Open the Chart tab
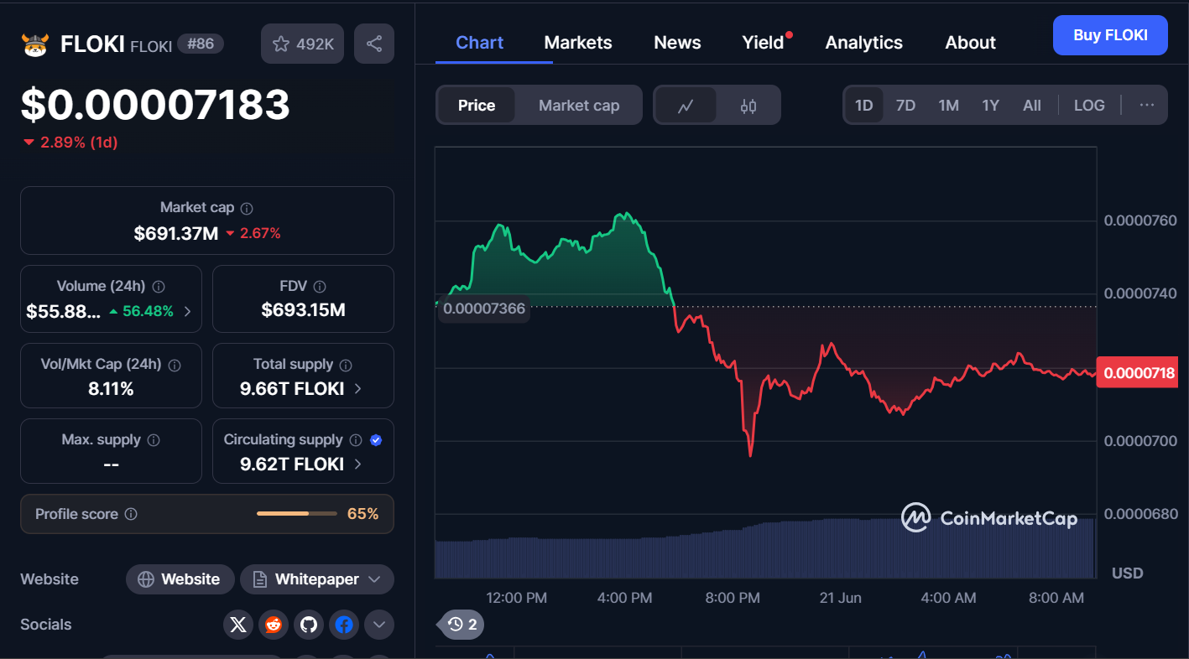This screenshot has width=1189, height=659. (480, 43)
